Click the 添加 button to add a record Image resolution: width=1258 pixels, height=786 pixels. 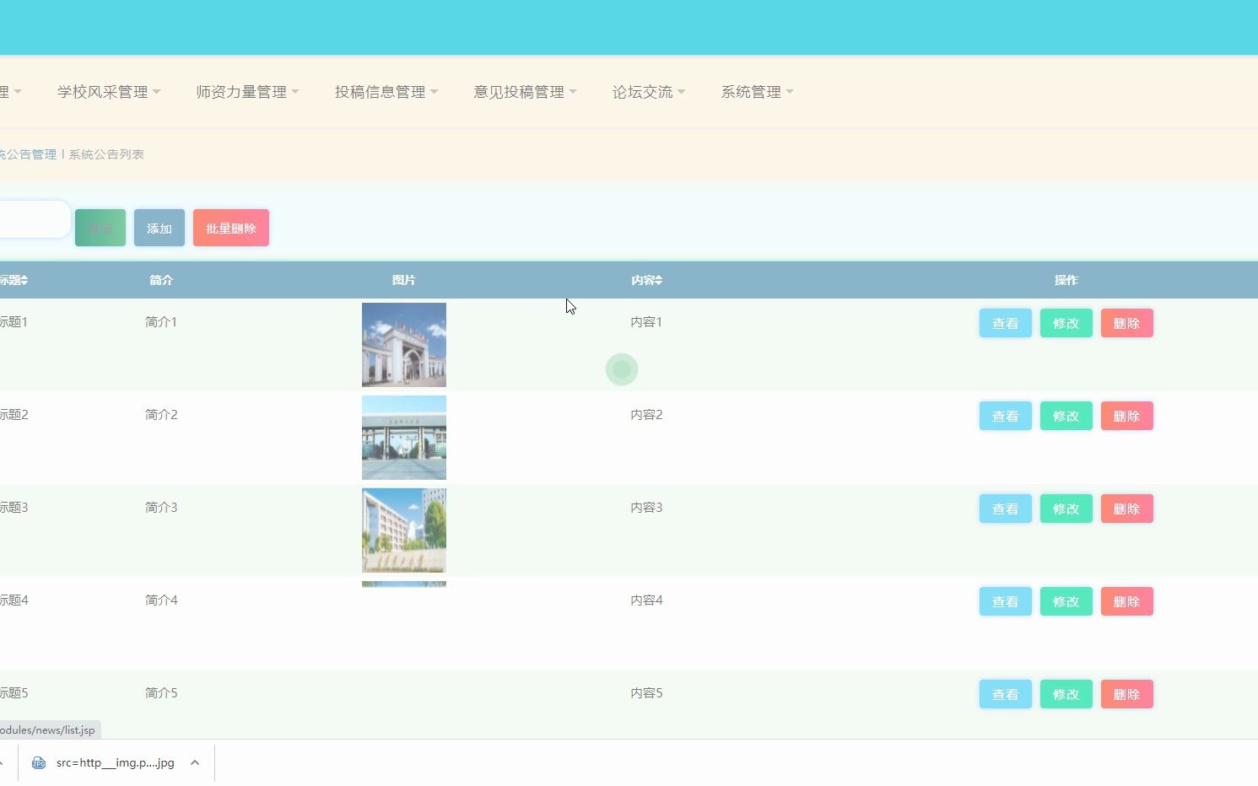point(159,228)
